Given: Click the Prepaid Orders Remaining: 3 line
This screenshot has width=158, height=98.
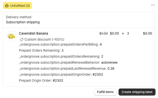Looking at the screenshot, I should click(x=41, y=50).
